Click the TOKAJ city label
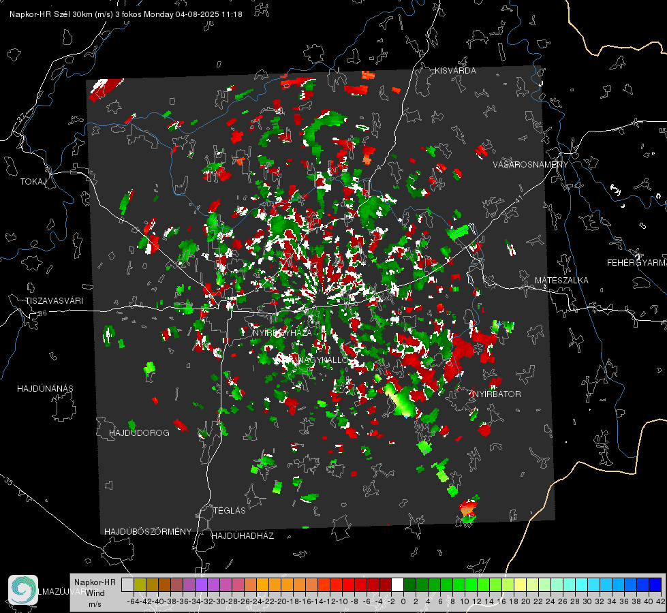This screenshot has height=613, width=667. [x=33, y=182]
